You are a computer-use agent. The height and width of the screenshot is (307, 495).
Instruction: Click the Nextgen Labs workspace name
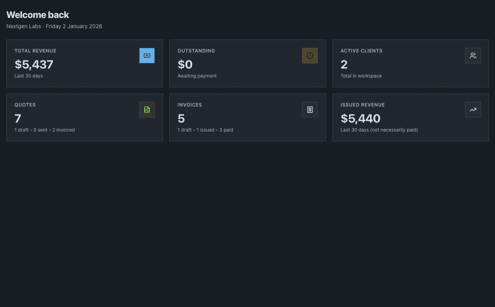click(x=24, y=26)
